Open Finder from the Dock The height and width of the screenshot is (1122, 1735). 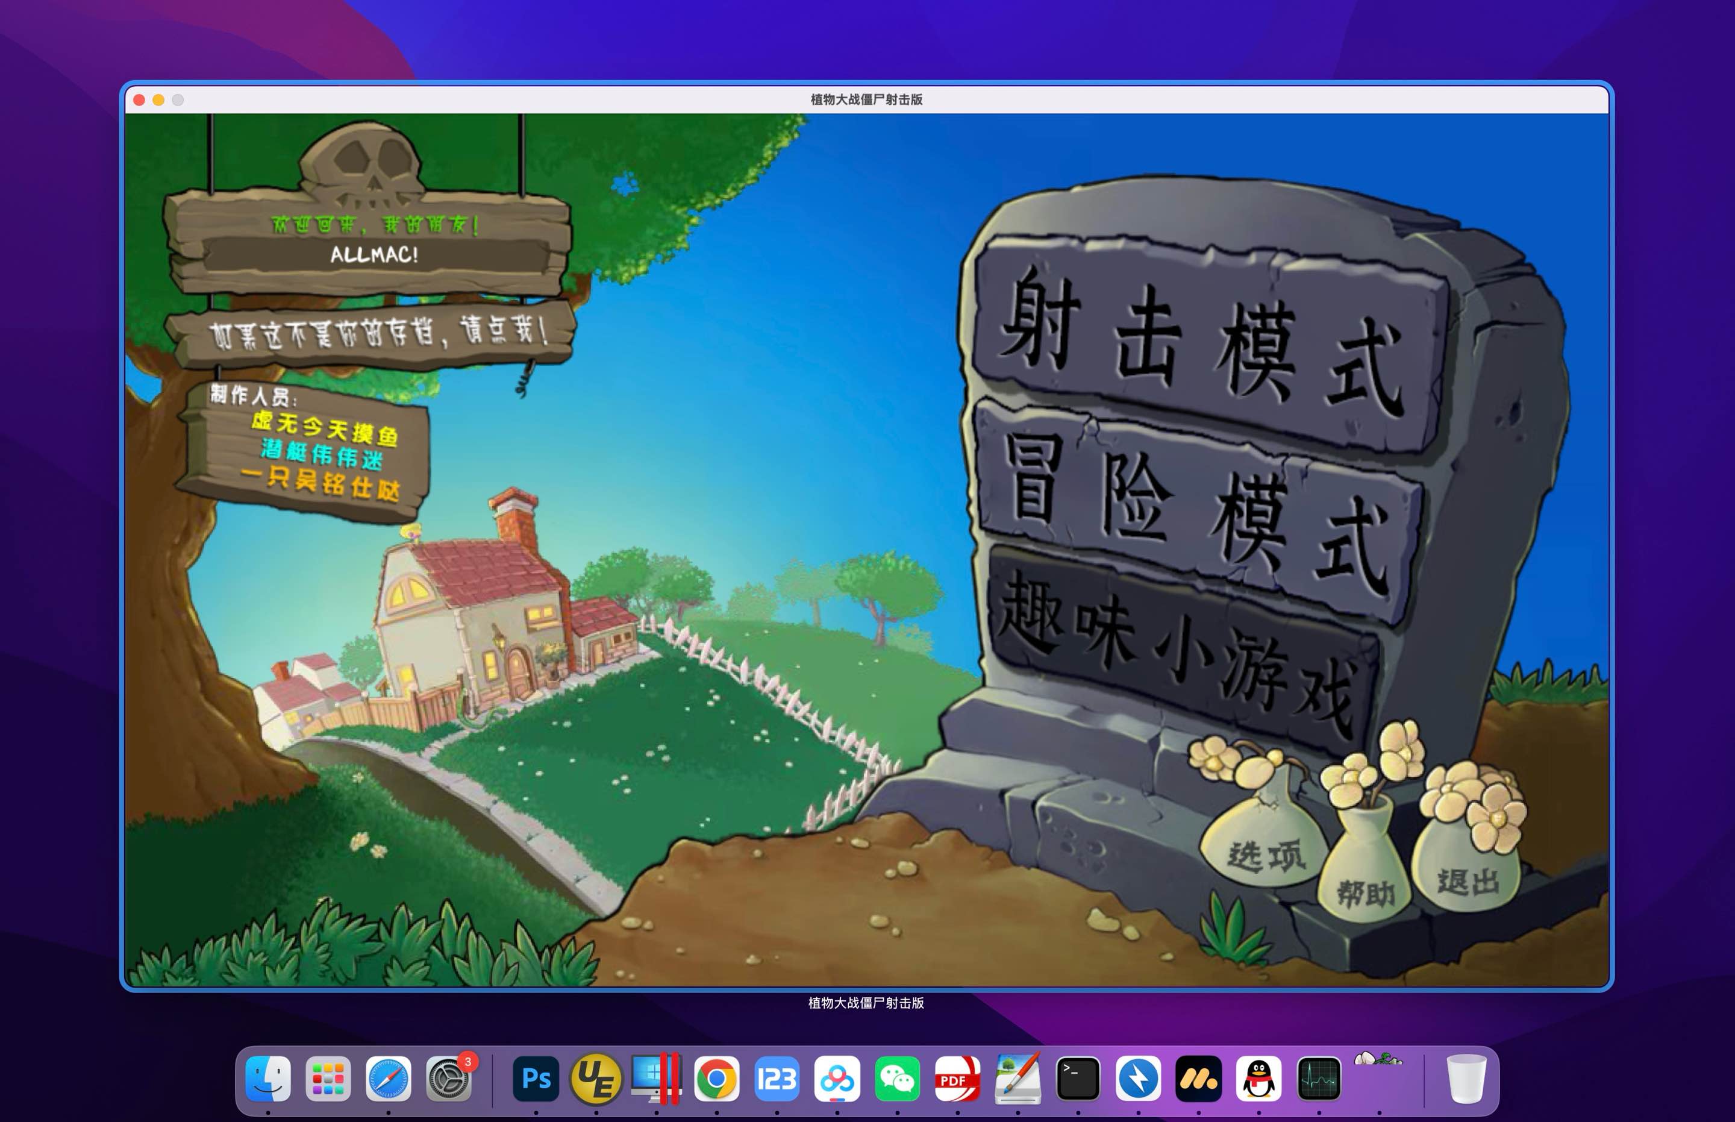point(268,1078)
